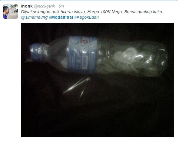Click the word 'isinya' in tweet
Viewport: 179px width, 141px height.
coord(81,12)
